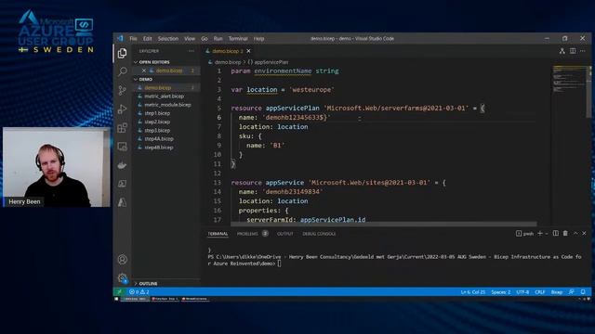
Task: Open the Run menu
Action: click(x=218, y=39)
